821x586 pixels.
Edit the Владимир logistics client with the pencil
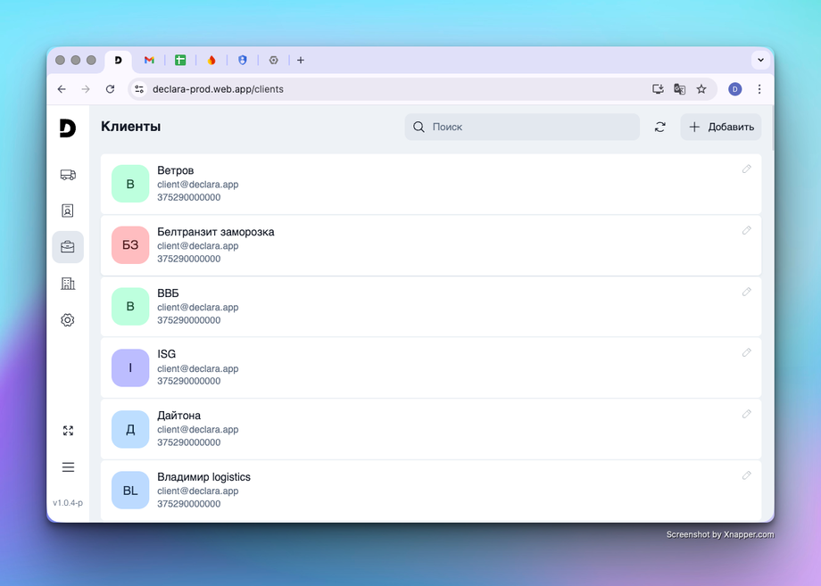point(747,475)
